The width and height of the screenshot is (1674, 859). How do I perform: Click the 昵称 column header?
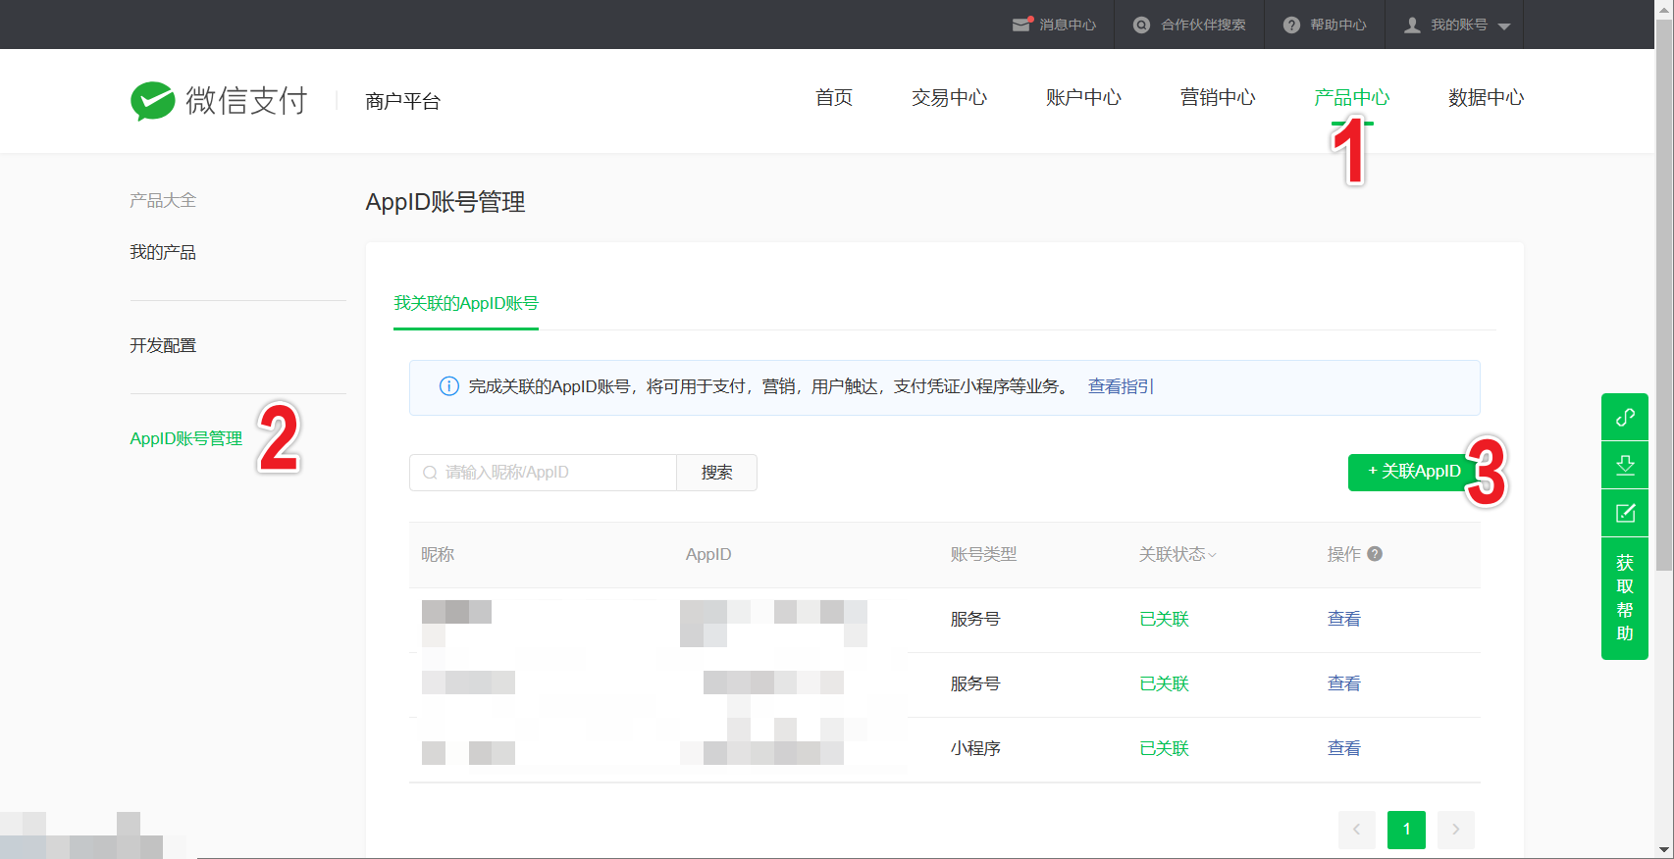point(438,554)
